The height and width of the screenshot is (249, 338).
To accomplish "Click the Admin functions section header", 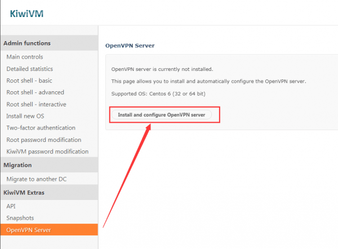I will 27,43.
